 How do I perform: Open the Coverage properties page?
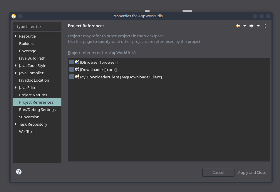[x=28, y=51]
